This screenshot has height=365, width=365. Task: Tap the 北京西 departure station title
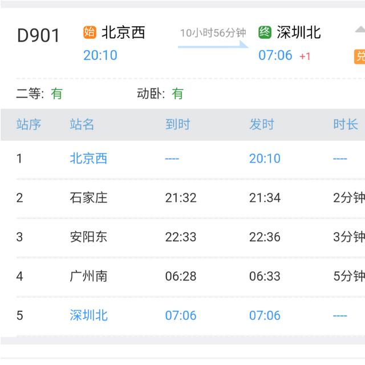click(123, 33)
